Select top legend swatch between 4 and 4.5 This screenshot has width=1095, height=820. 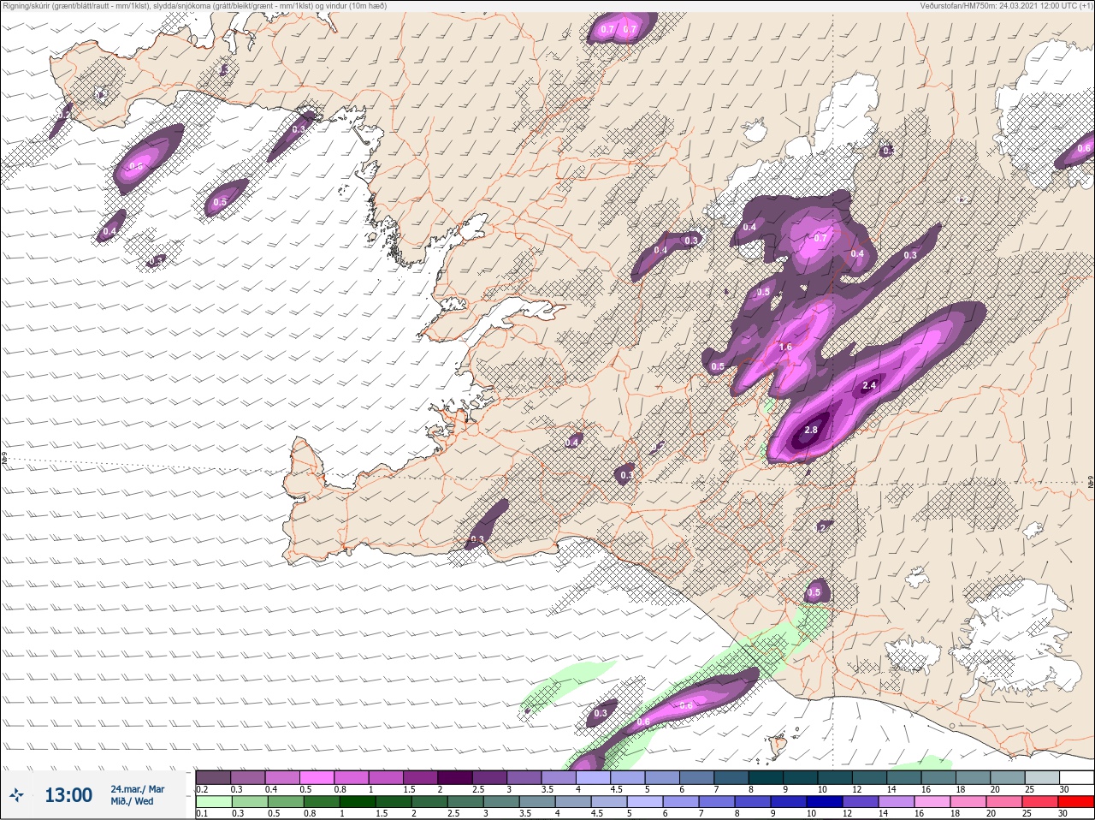coord(595,778)
